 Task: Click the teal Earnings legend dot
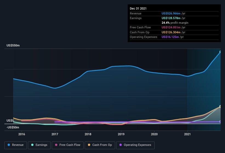(x=33, y=145)
